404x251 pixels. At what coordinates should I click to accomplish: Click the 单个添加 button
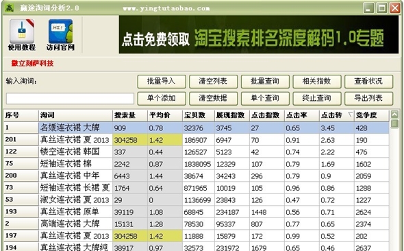coord(162,99)
